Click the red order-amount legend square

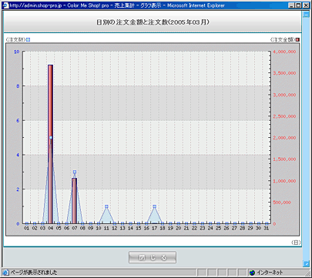297,39
